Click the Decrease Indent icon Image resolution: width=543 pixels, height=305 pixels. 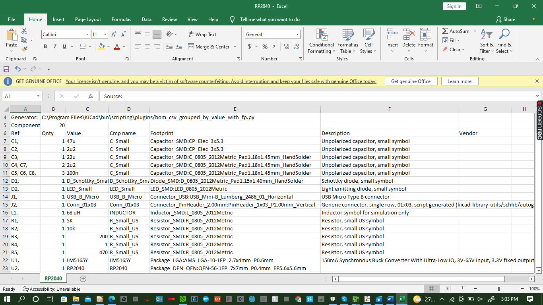point(169,46)
